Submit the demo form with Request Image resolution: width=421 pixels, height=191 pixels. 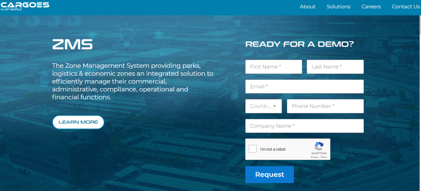point(269,175)
